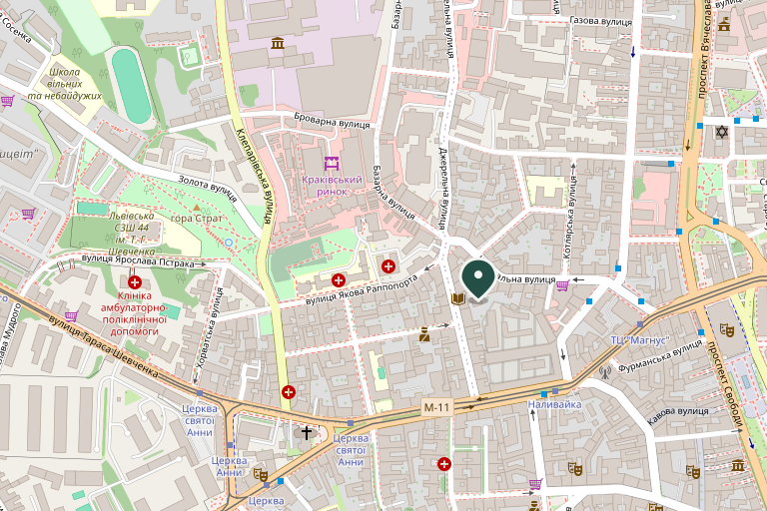This screenshot has width=767, height=511.
Task: Select the Фурманська вулиця street label
Action: [660, 355]
